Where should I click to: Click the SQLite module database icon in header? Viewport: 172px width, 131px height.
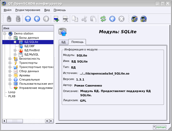(x=63, y=32)
